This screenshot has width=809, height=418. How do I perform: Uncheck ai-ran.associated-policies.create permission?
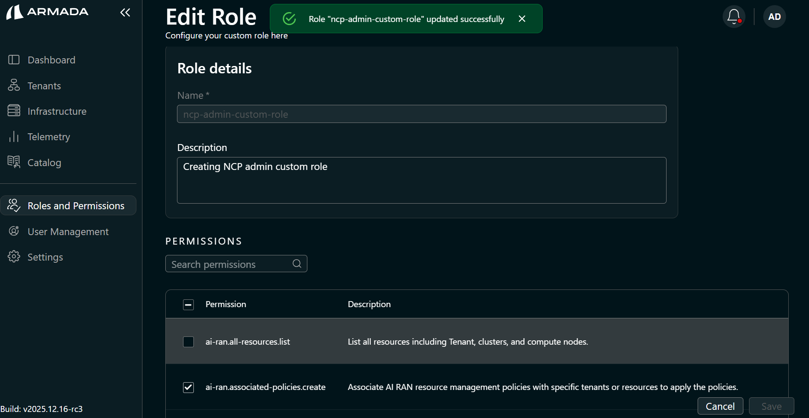pyautogui.click(x=188, y=387)
